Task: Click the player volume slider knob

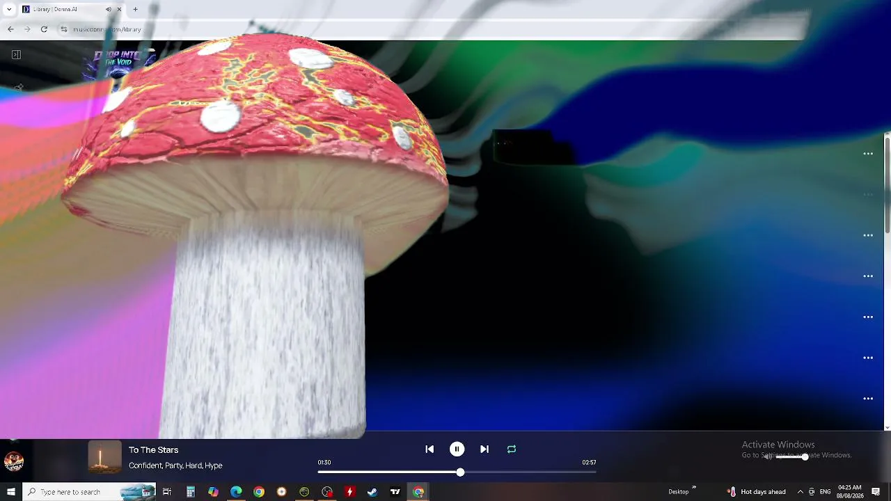Action: point(805,457)
